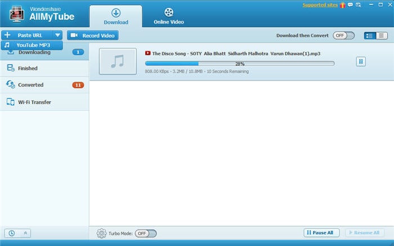
Task: Switch to detailed list view icon
Action: click(370, 35)
